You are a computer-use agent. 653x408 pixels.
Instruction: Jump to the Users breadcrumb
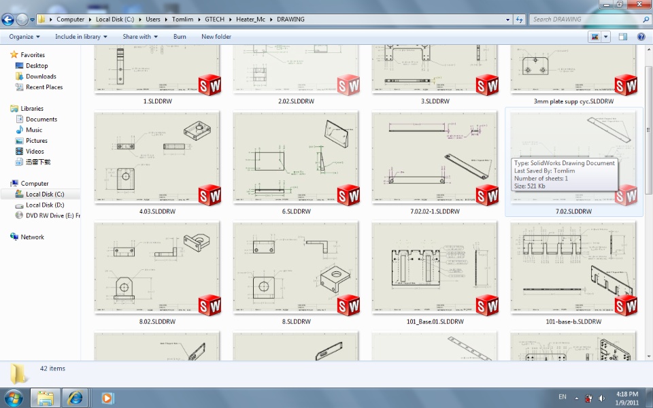(x=153, y=19)
